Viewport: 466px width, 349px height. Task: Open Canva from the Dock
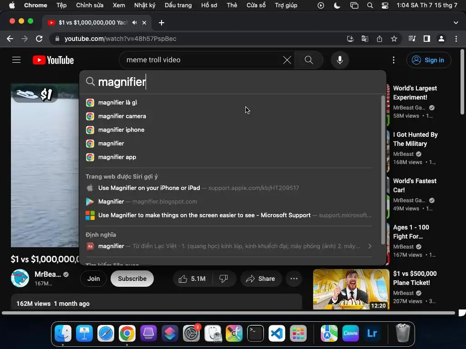coord(350,333)
